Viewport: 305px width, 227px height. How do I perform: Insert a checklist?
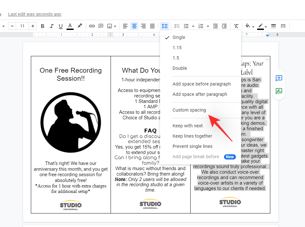[177, 26]
